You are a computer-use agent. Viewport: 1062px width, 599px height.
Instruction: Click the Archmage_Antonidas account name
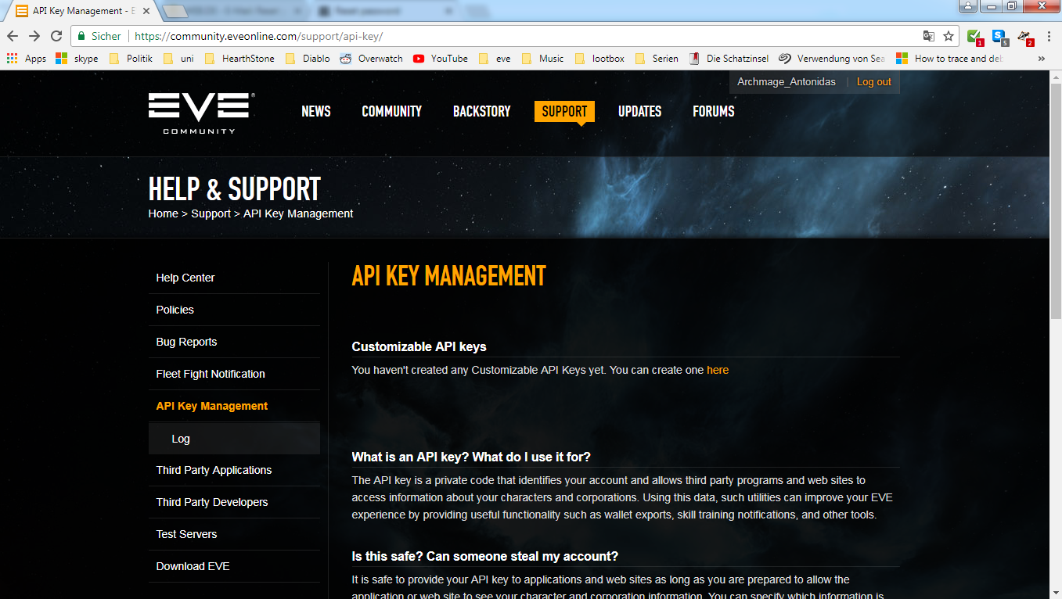(x=786, y=82)
